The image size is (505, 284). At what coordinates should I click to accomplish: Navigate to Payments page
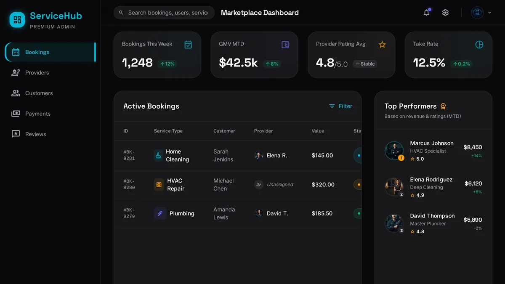(50, 114)
